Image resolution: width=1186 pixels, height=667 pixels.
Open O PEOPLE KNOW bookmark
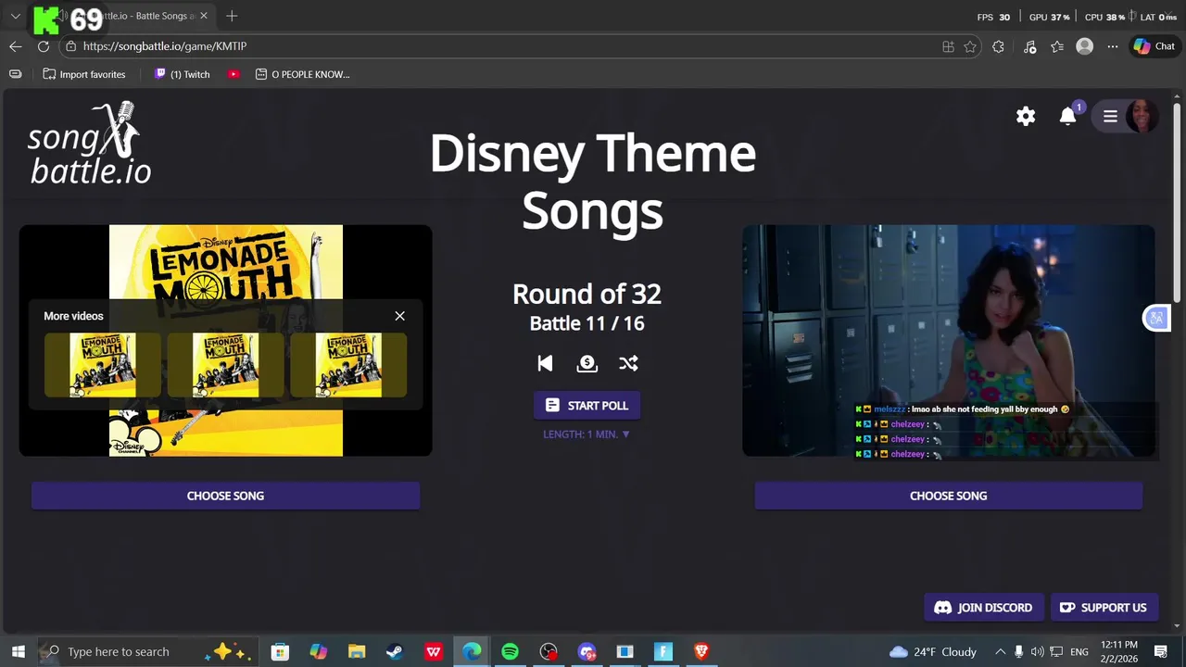tap(303, 74)
